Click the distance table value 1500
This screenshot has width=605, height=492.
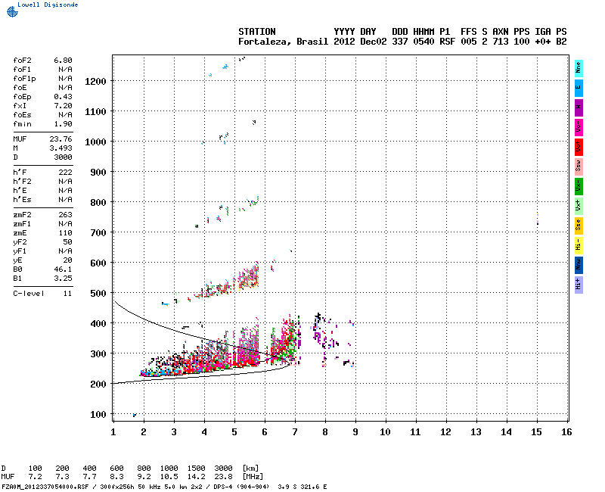[x=196, y=469]
